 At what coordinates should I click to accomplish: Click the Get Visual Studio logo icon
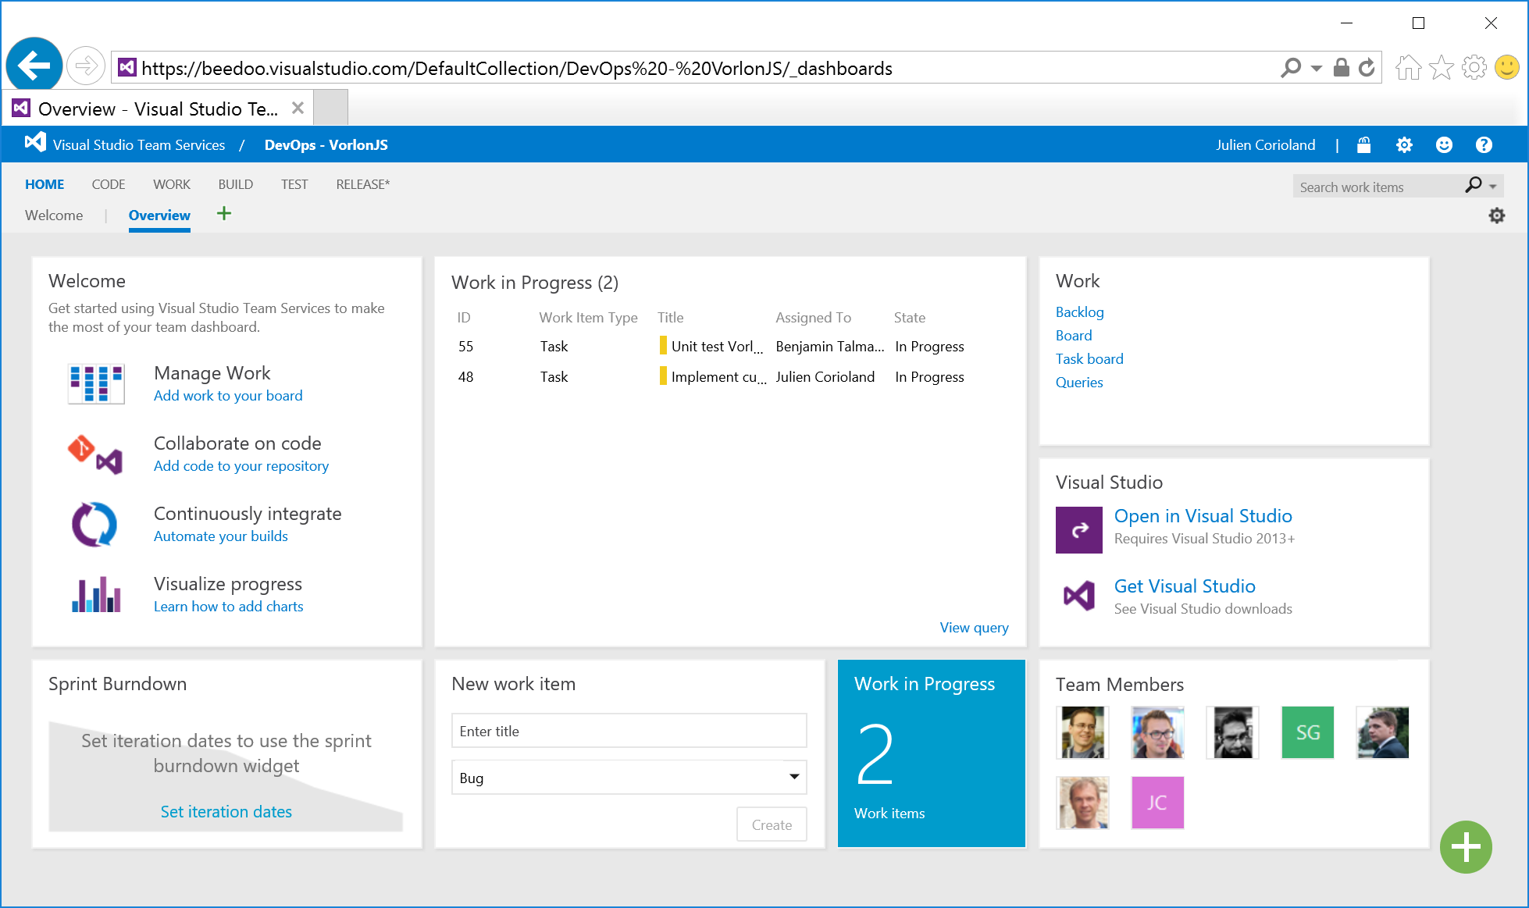click(x=1078, y=596)
